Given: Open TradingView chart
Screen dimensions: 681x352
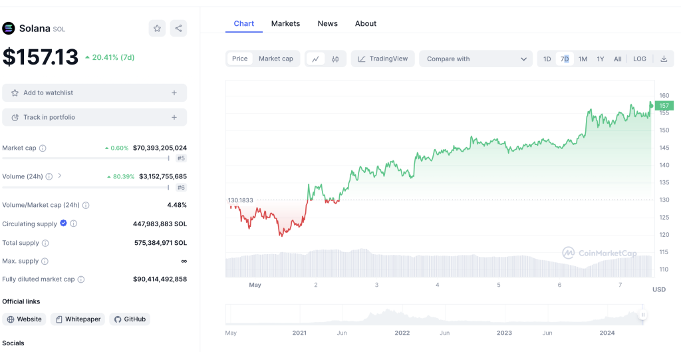Looking at the screenshot, I should (x=382, y=59).
